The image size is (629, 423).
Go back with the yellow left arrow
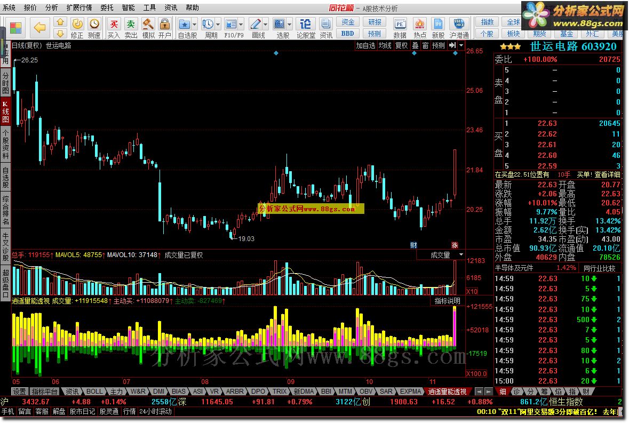tap(39, 28)
